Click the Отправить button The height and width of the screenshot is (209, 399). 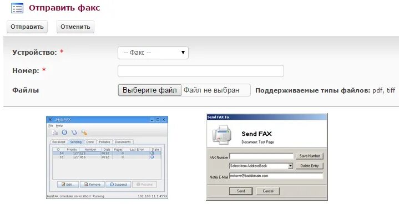(x=27, y=27)
